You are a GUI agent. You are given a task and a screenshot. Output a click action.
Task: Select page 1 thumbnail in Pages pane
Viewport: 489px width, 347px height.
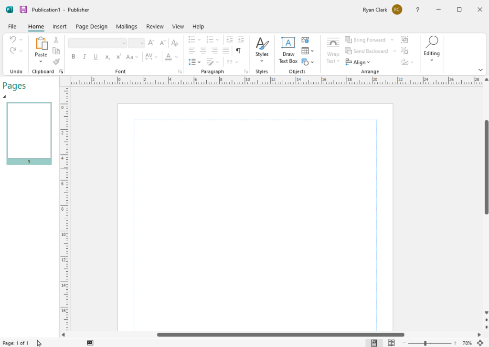pos(29,133)
